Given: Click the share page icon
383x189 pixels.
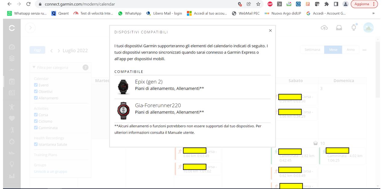Looking at the screenshot, I should (x=249, y=4).
